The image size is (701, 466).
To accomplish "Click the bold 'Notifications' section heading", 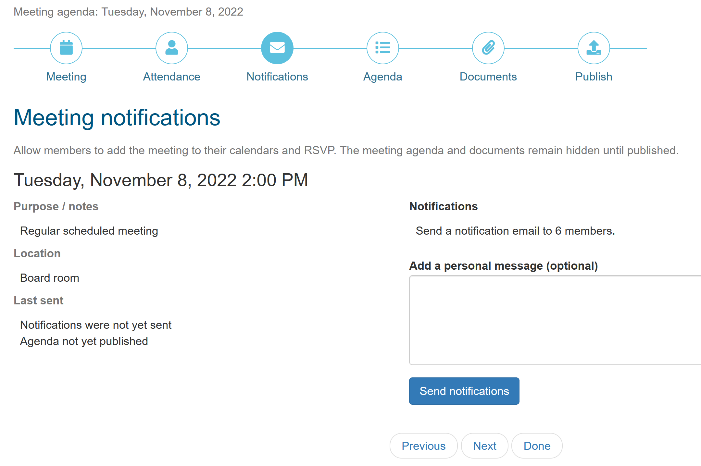I will (444, 207).
